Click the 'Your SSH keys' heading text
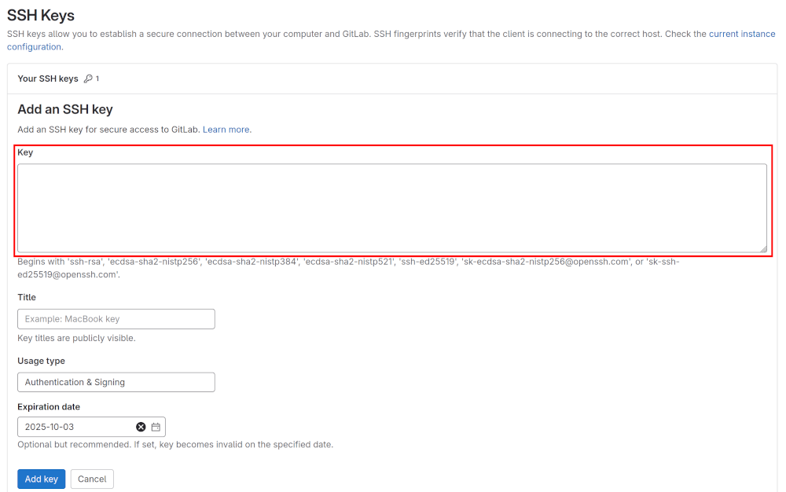Screen dimensions: 786x492 point(48,79)
